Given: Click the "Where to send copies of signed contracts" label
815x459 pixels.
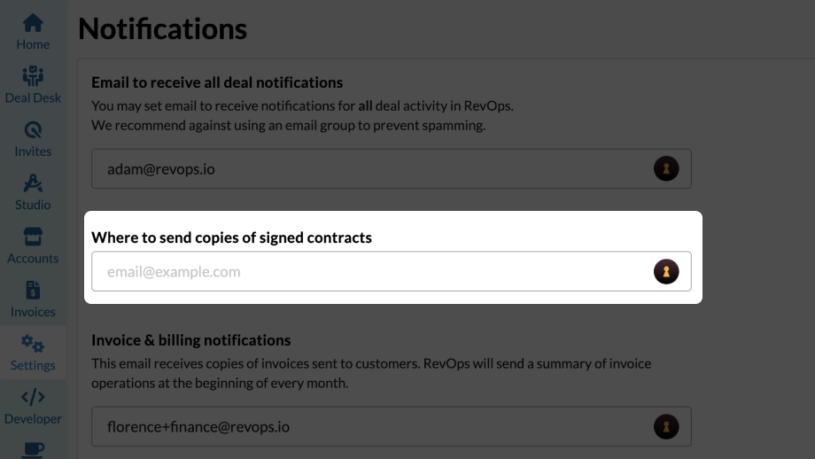Looking at the screenshot, I should [x=231, y=237].
